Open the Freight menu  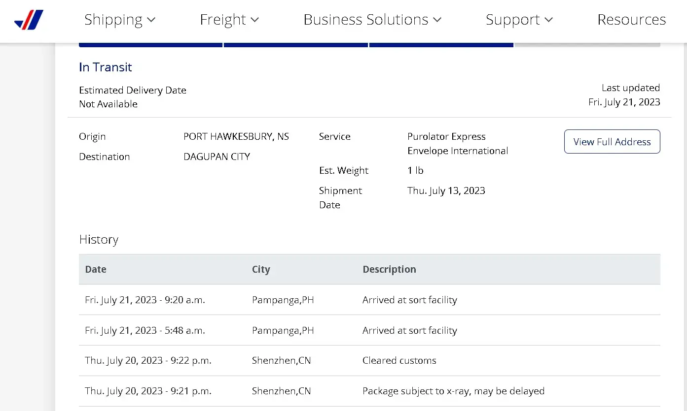coord(223,20)
